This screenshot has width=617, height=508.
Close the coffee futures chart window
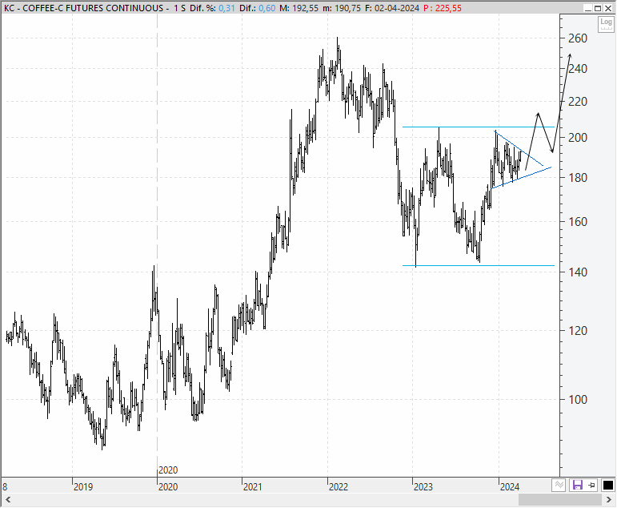[x=608, y=8]
